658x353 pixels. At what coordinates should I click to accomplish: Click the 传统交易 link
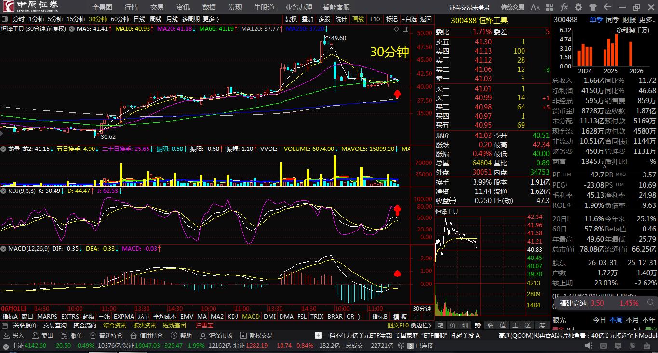click(x=512, y=7)
